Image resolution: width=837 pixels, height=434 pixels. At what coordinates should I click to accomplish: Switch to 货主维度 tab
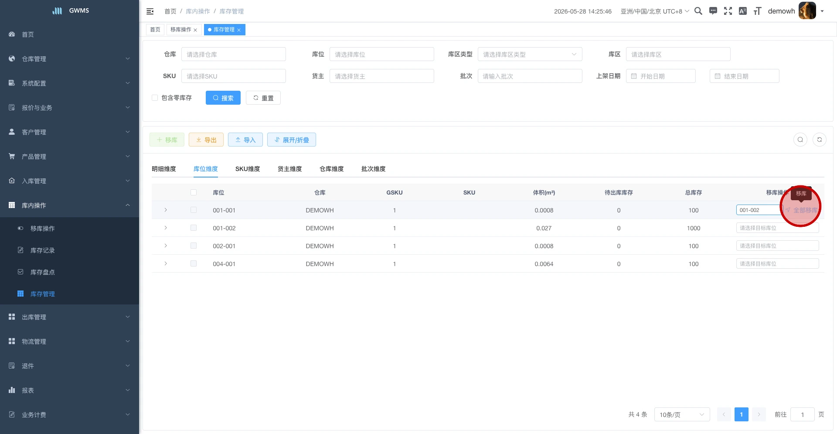pyautogui.click(x=290, y=169)
